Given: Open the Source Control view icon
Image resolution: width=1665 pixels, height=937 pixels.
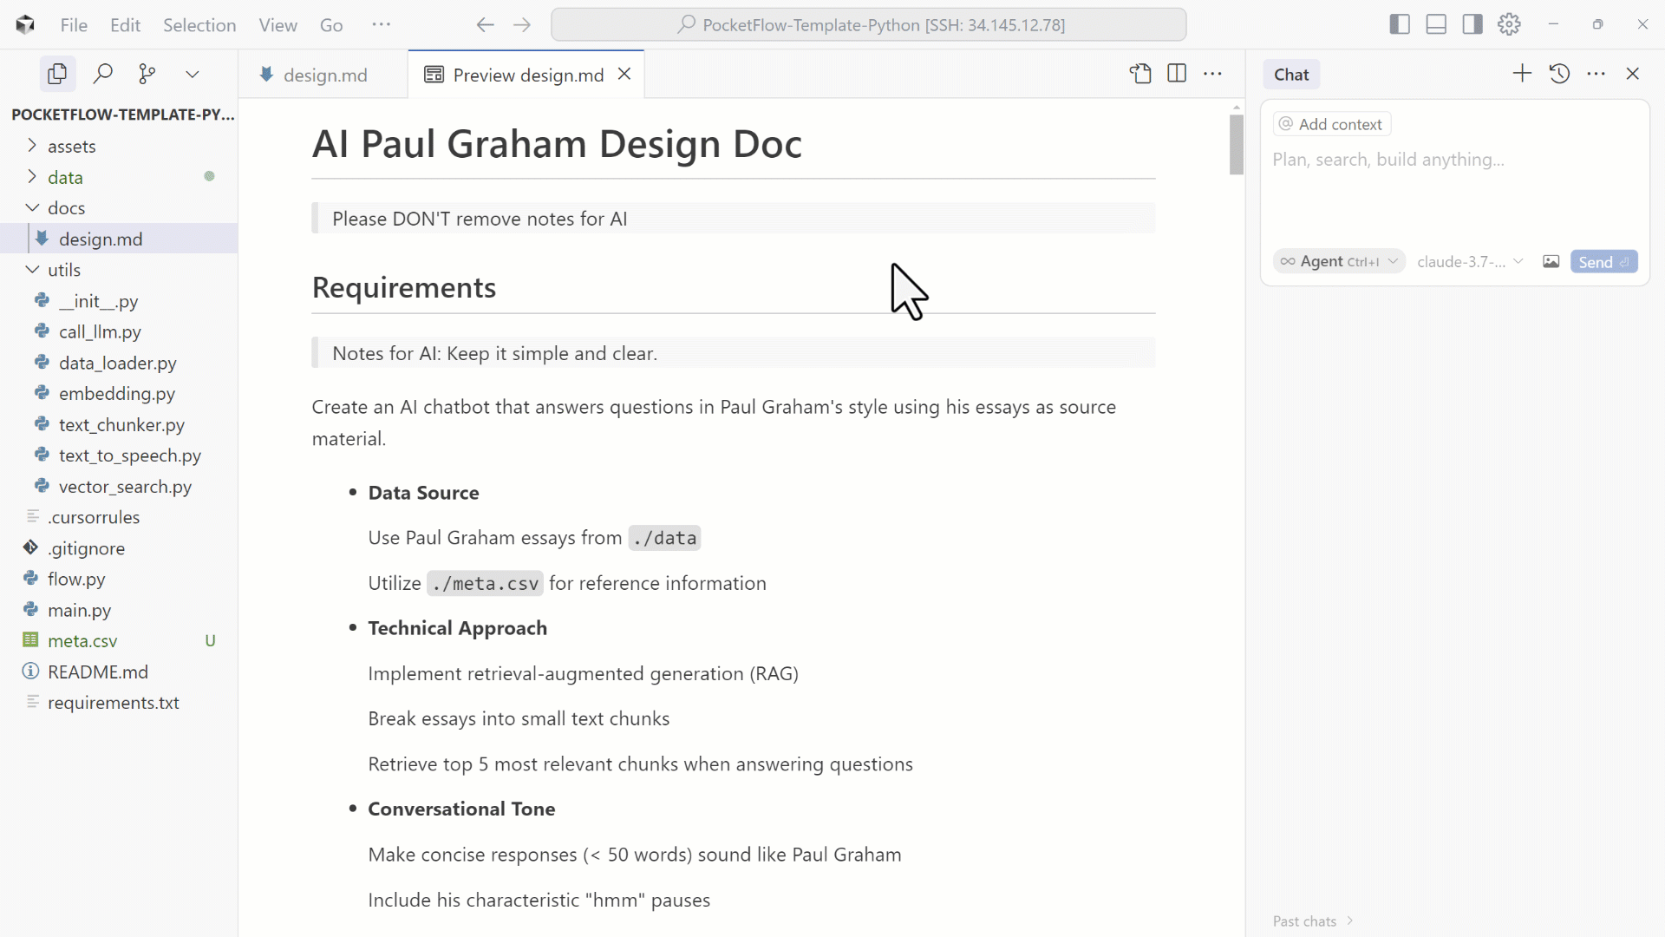Looking at the screenshot, I should point(147,75).
